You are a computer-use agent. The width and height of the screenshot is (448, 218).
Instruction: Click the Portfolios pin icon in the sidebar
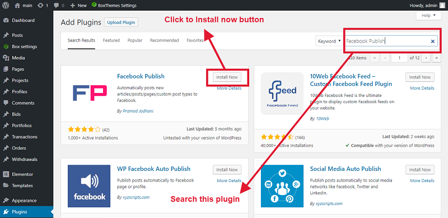coord(6,126)
